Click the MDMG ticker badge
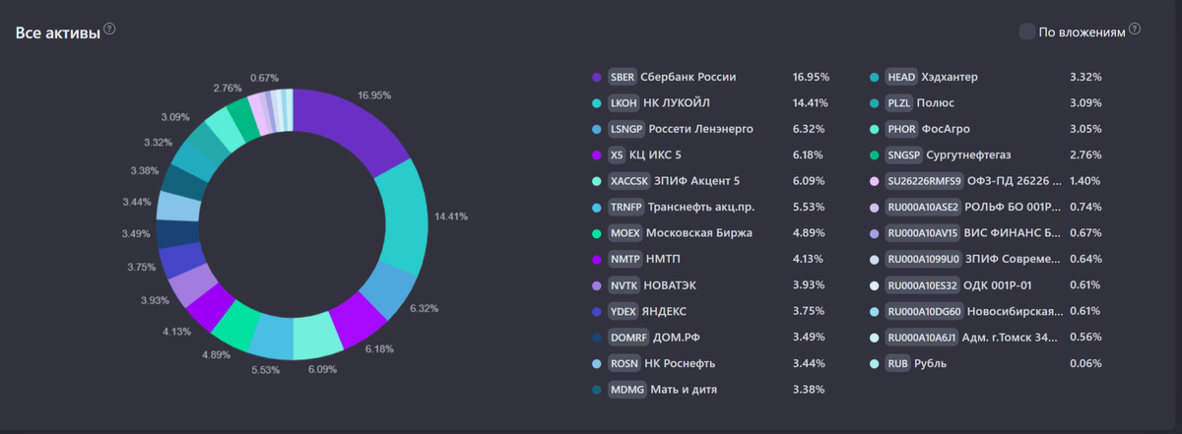This screenshot has height=434, width=1182. (x=626, y=390)
